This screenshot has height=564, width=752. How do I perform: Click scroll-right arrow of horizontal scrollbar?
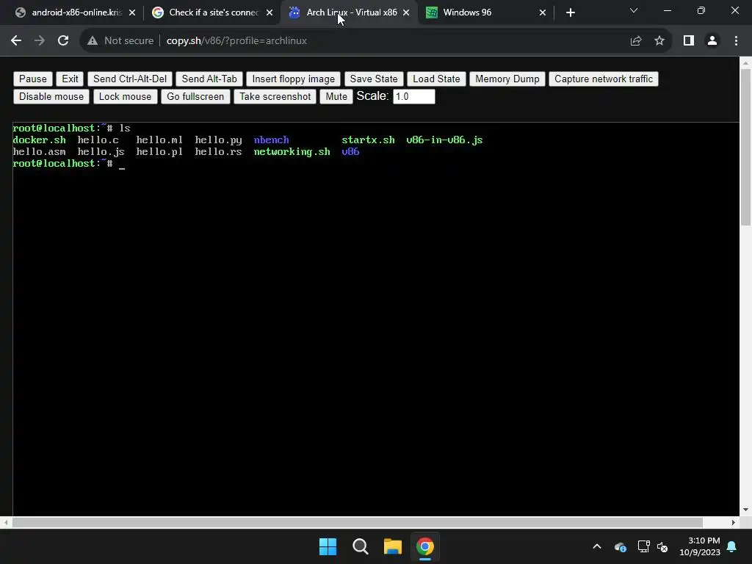tap(734, 522)
